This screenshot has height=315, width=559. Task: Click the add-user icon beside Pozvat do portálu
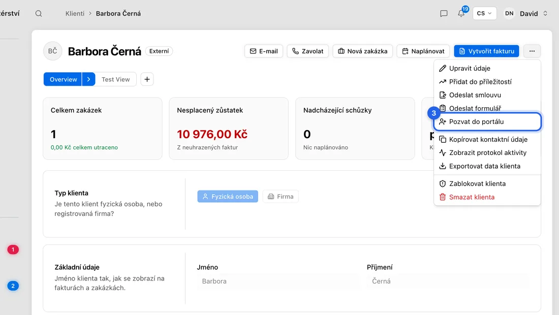coord(443,122)
